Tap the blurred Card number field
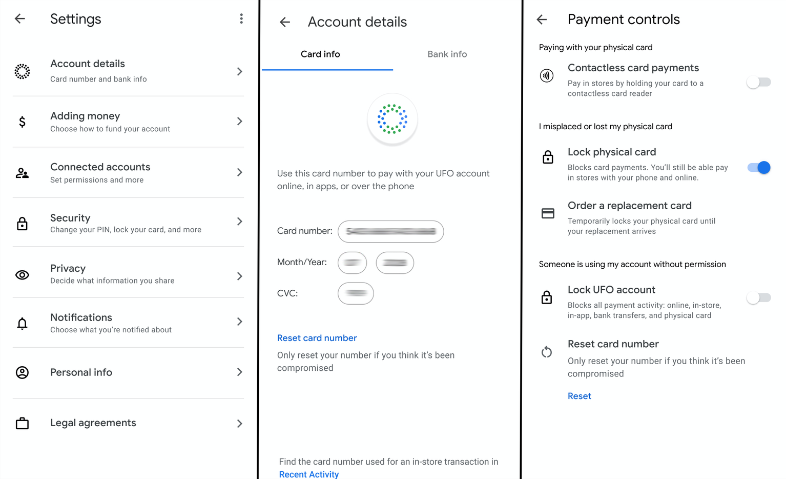 [x=391, y=232]
